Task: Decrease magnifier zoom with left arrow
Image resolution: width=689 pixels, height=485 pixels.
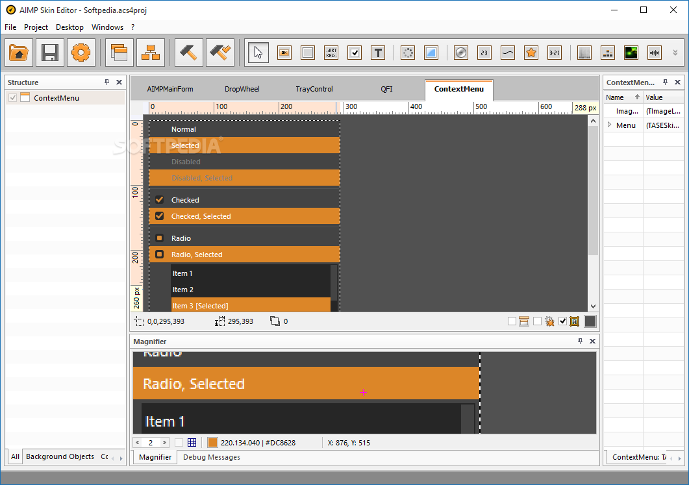Action: (138, 442)
